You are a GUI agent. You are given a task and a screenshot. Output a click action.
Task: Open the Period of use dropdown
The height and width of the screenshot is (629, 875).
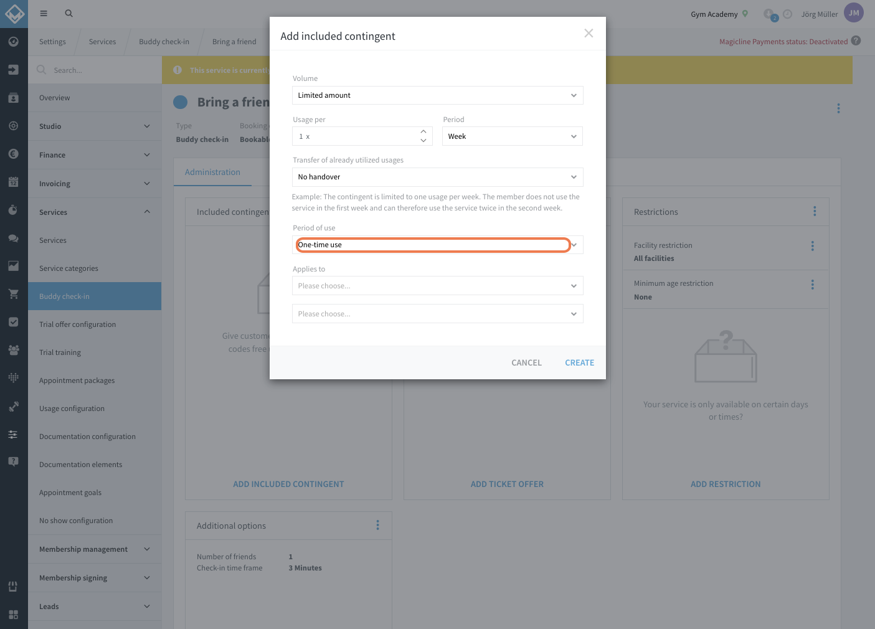[438, 245]
